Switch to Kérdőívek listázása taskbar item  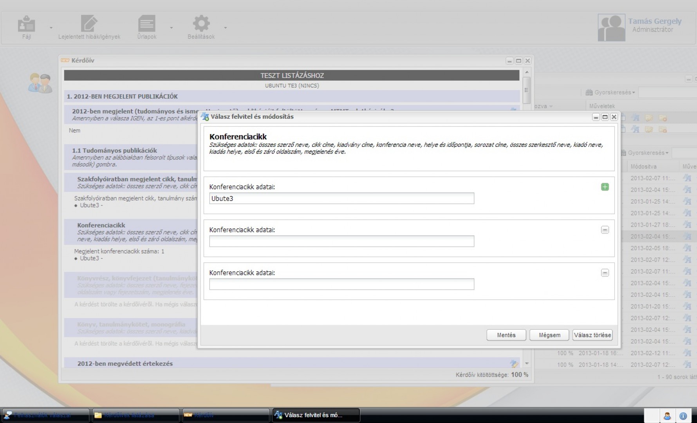(x=135, y=415)
